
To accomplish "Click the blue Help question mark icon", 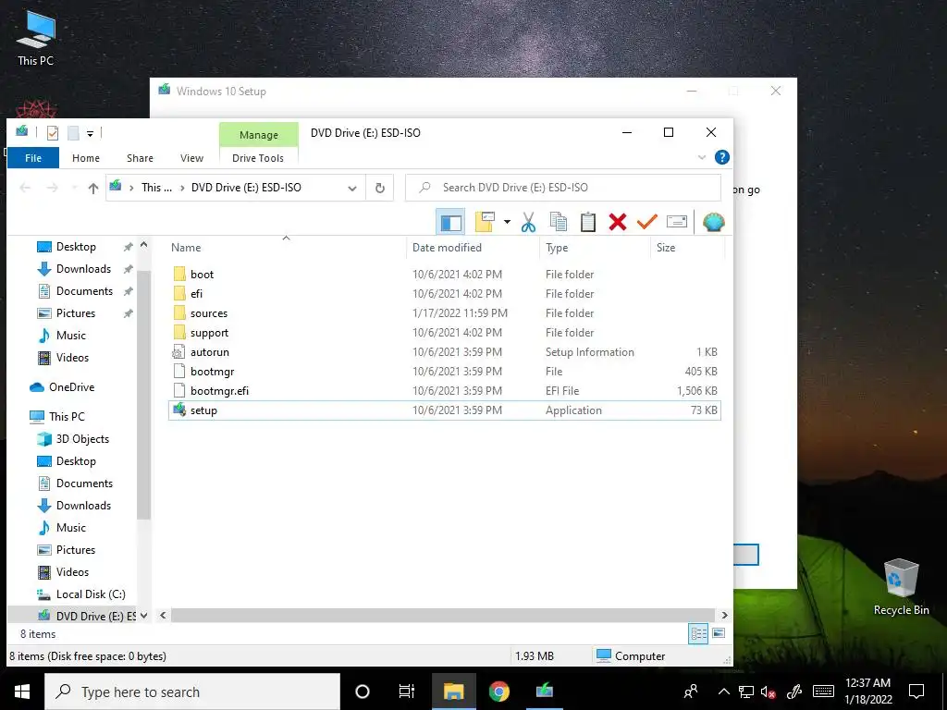I will click(721, 157).
